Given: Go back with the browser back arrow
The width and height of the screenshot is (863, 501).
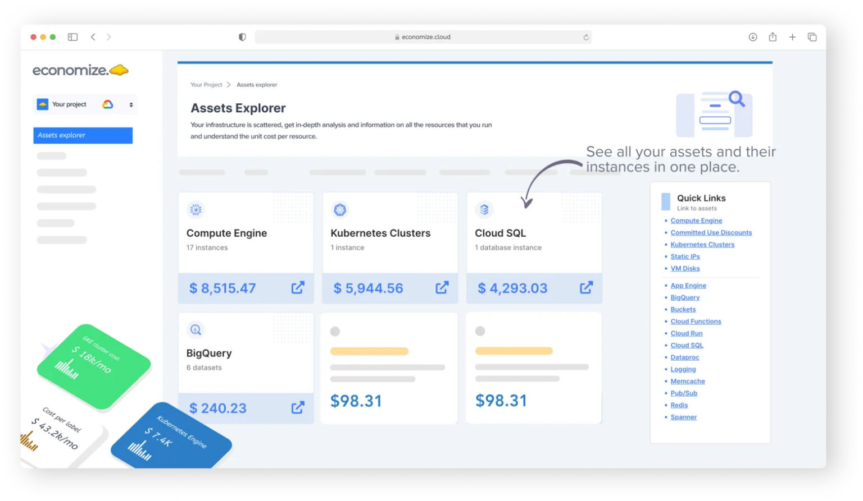Looking at the screenshot, I should pos(93,37).
